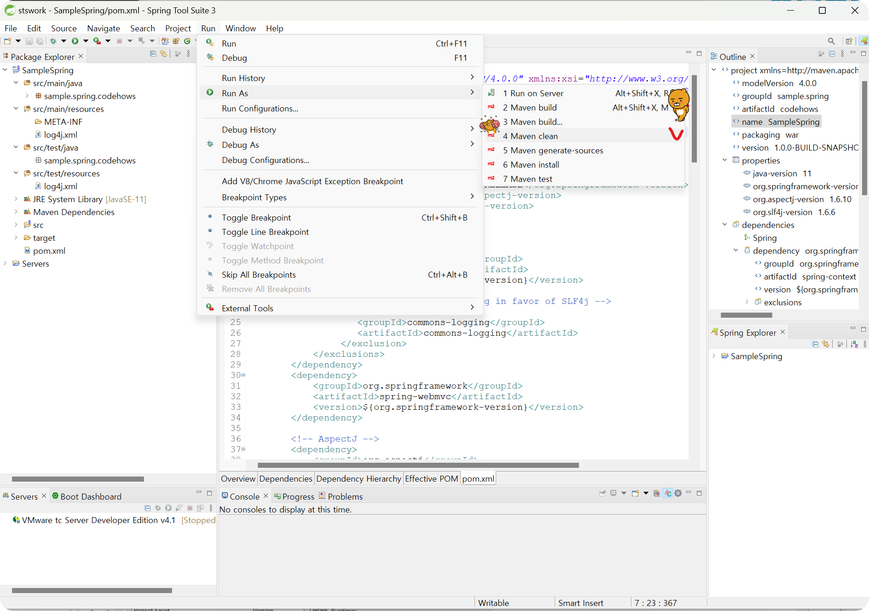Click the Debug bug toolbar icon
This screenshot has width=869, height=611.
click(x=53, y=41)
